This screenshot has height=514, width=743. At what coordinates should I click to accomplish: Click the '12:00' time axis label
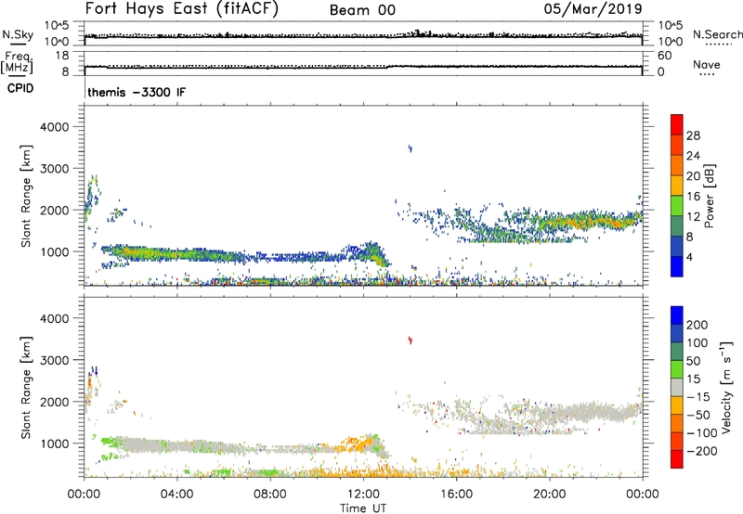coord(363,495)
